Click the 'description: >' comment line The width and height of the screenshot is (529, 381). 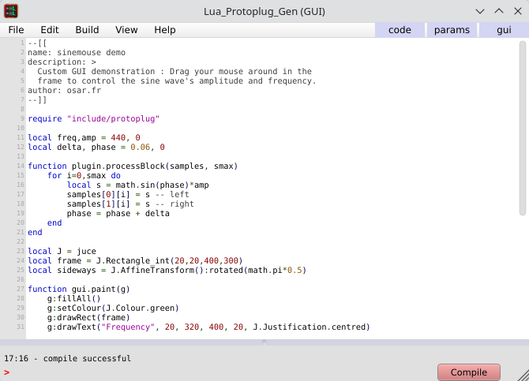(x=62, y=62)
